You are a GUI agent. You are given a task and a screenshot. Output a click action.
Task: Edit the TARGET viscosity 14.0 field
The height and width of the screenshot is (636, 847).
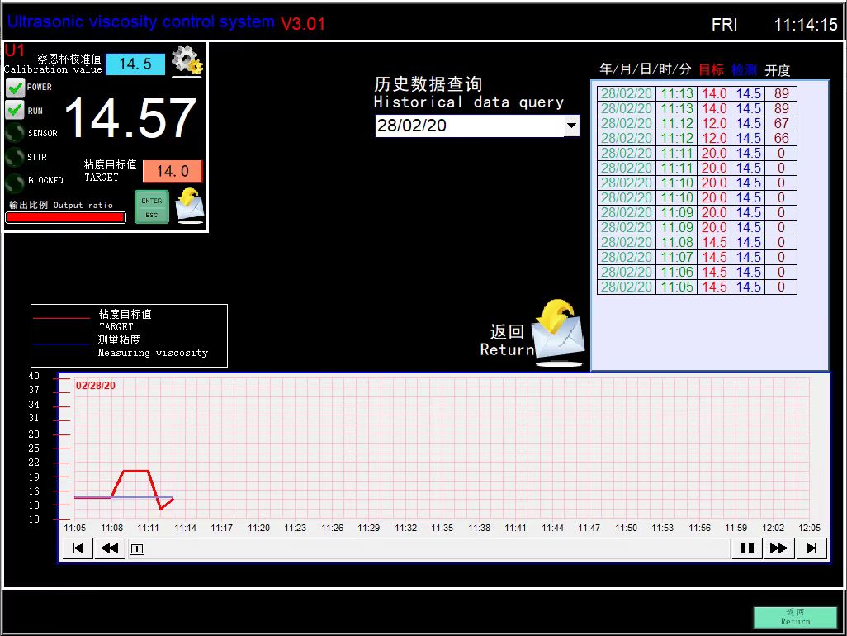point(172,171)
